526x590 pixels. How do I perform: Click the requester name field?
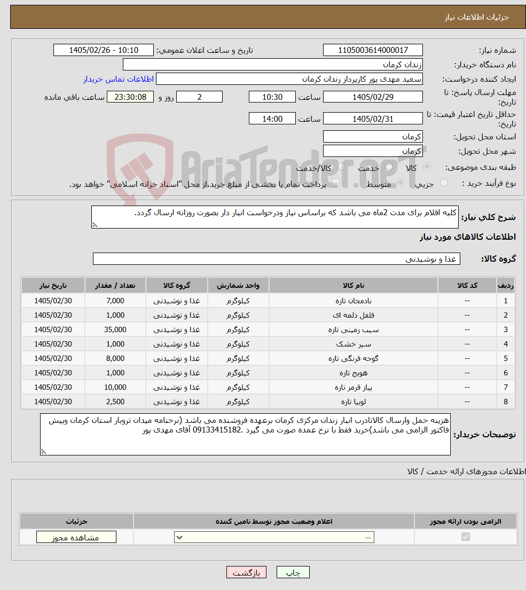coord(289,79)
